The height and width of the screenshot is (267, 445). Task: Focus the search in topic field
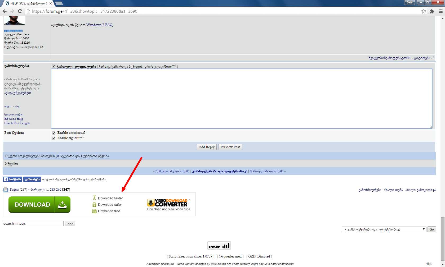point(33,224)
